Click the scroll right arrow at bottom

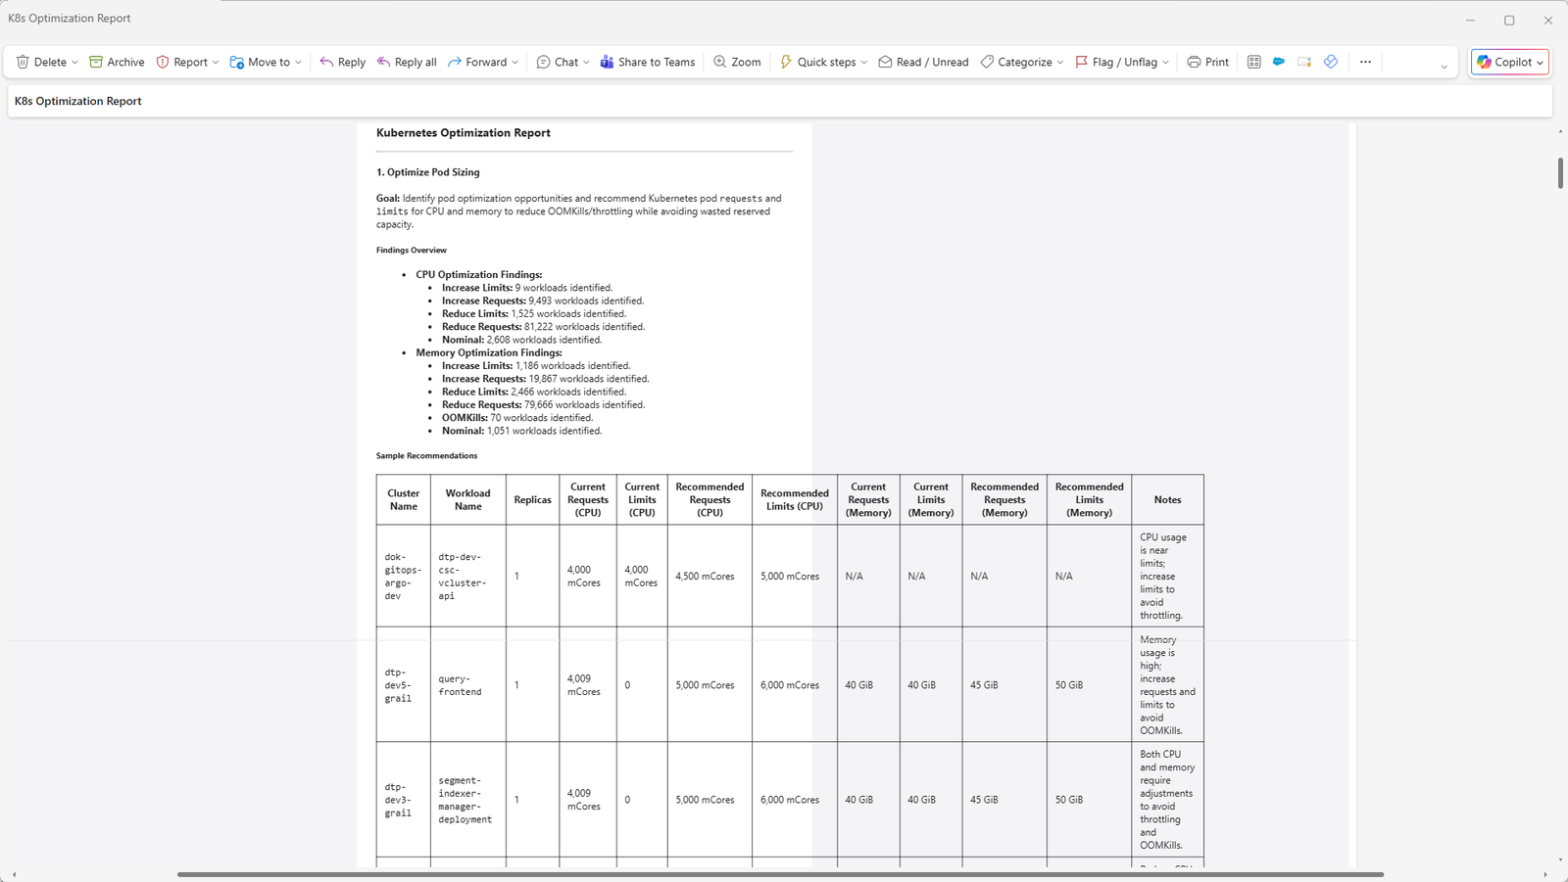click(x=1545, y=874)
